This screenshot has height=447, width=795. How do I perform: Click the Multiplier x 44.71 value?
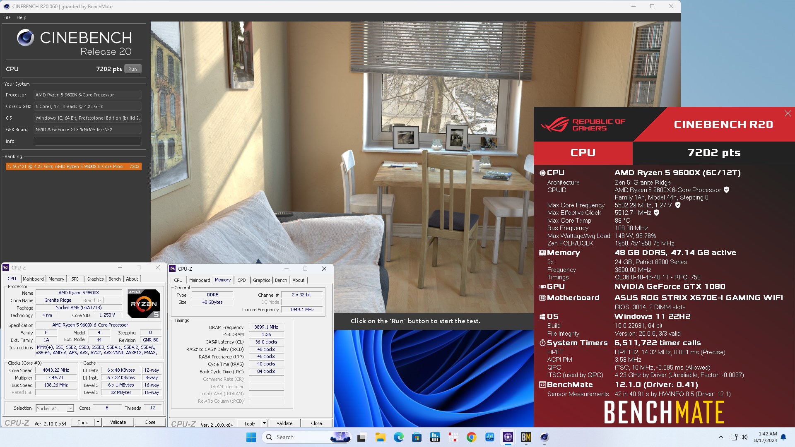[x=56, y=378]
